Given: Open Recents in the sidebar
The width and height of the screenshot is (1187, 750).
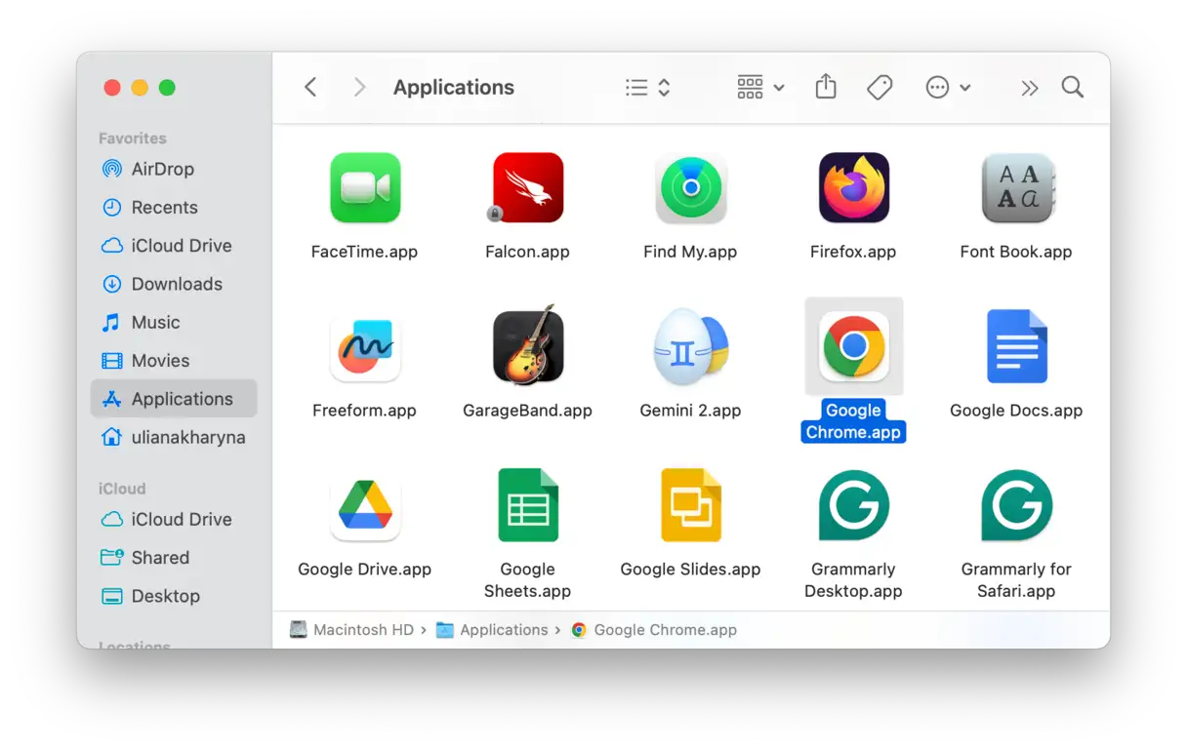Looking at the screenshot, I should pyautogui.click(x=174, y=207).
